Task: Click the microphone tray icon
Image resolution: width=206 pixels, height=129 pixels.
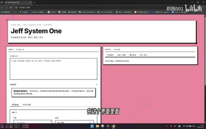Action: point(171,126)
